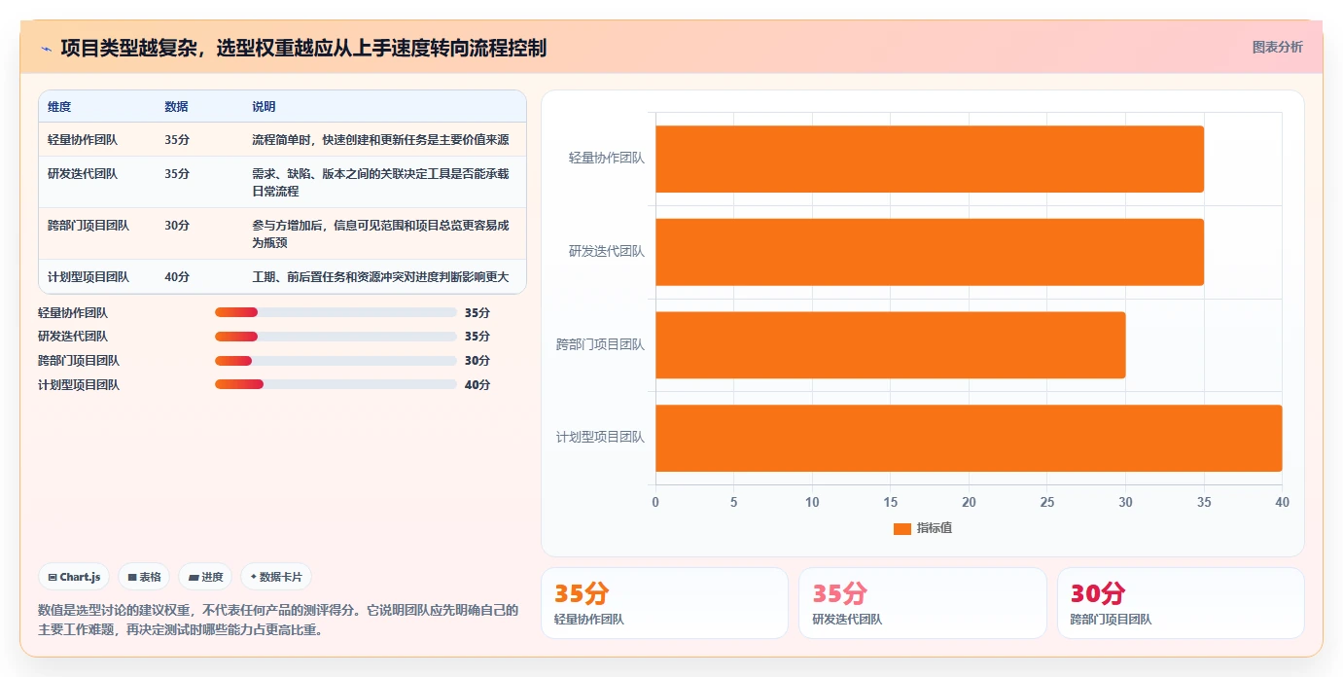Select the 表格 tag chip
Screen dimensions: 1343x677
coord(144,577)
